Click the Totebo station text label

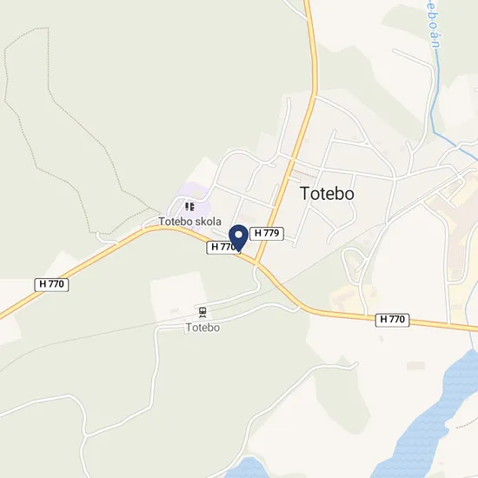tap(203, 328)
